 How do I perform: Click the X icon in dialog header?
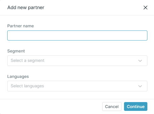[x=145, y=8]
